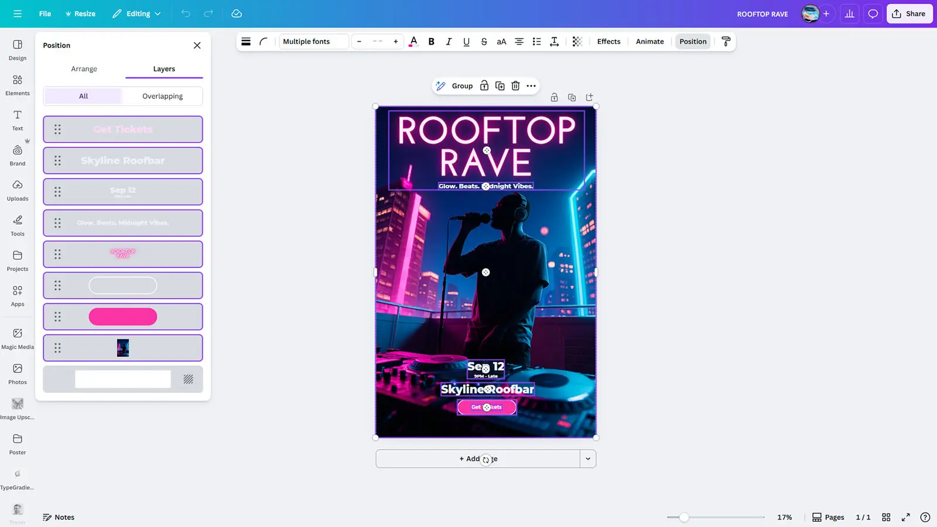Screen dimensions: 937x527
Task: Expand the Add page chevron dropdown
Action: coord(588,459)
